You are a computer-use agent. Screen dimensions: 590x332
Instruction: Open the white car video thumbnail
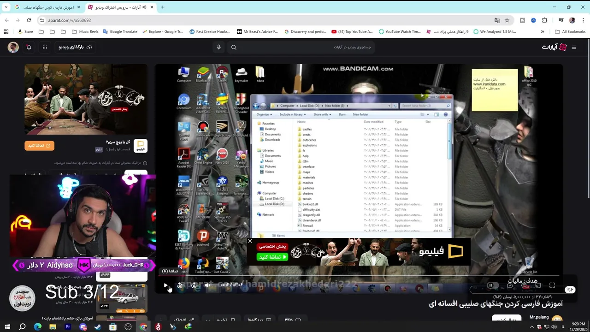point(122,297)
